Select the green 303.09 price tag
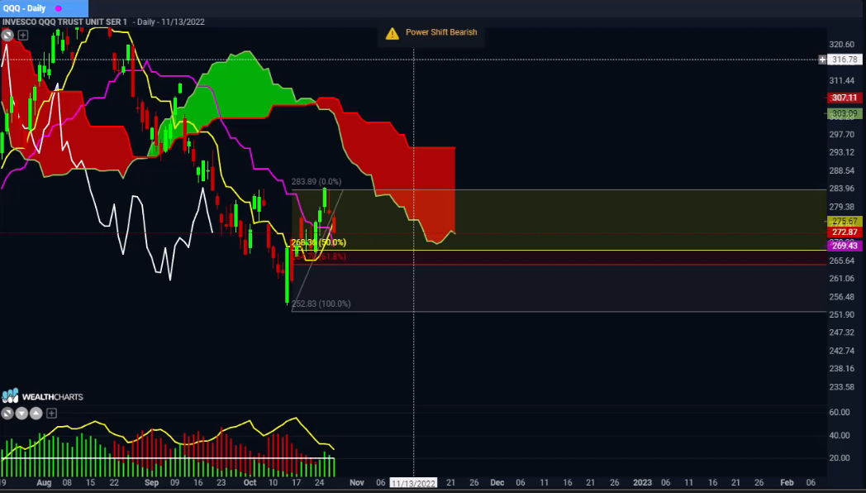866x493 pixels. coord(845,114)
